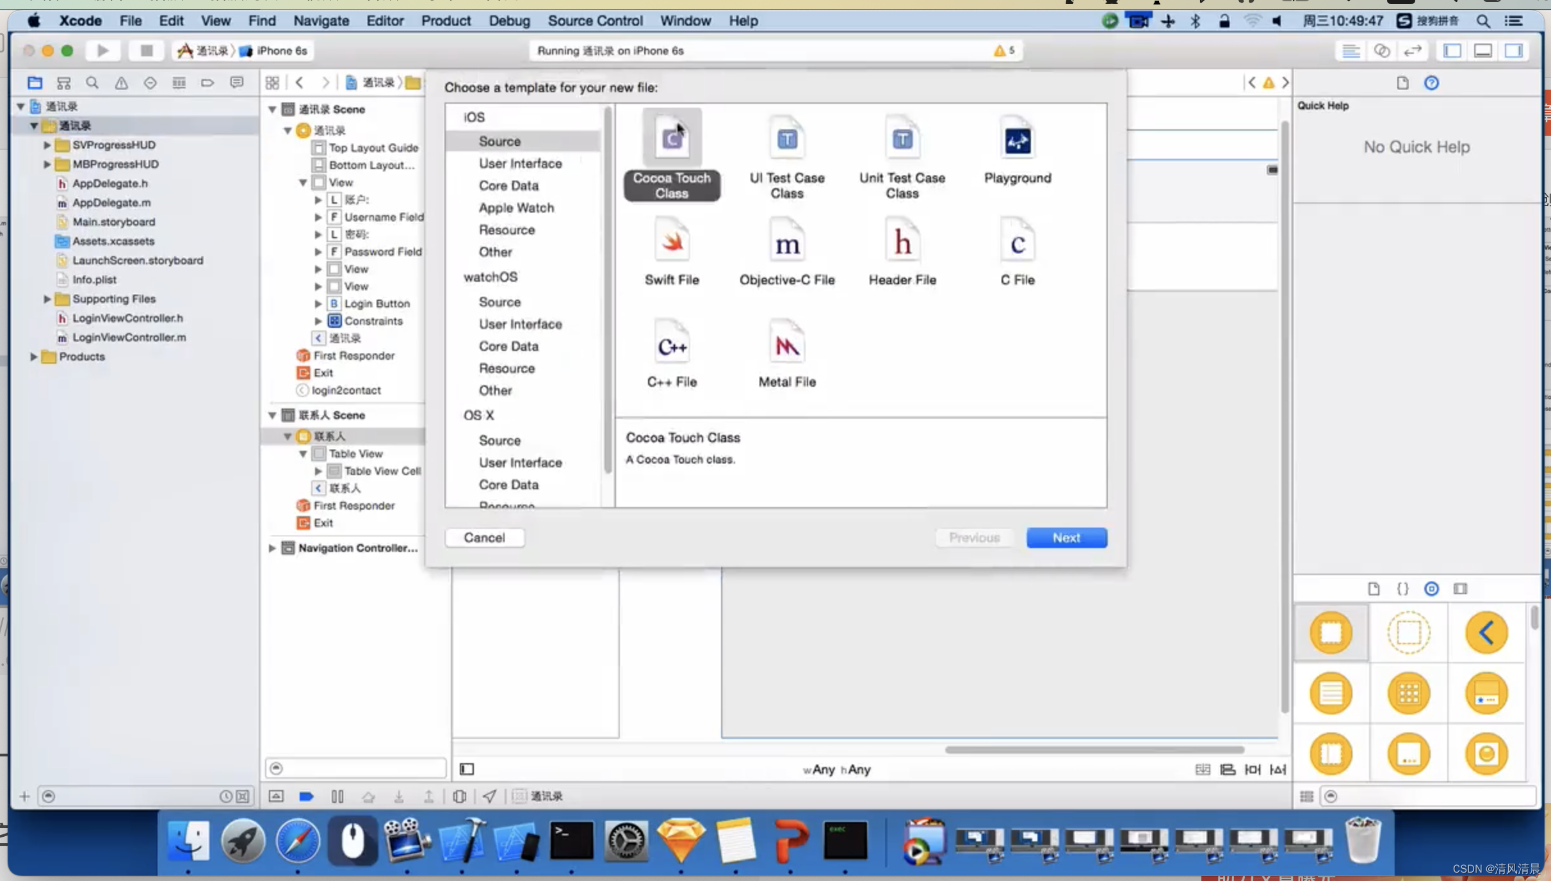Select the Header File template

[x=902, y=252]
